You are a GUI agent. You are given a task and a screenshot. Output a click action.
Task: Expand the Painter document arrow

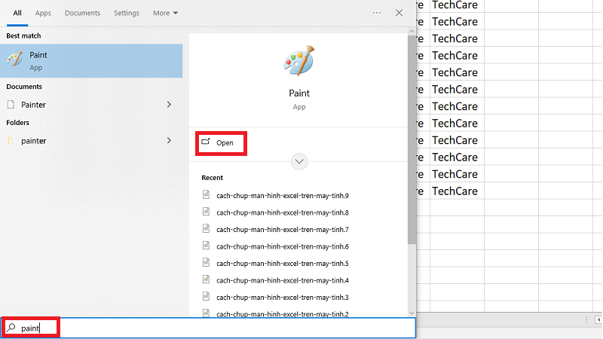[x=169, y=104]
